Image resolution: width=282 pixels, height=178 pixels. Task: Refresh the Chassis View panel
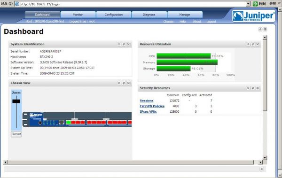(x=124, y=83)
